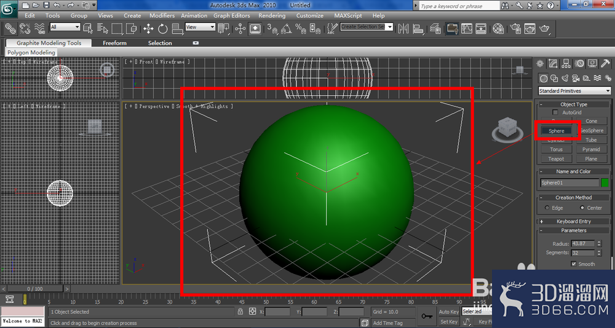Click the Plane primitive button
This screenshot has height=328, width=615.
point(591,158)
